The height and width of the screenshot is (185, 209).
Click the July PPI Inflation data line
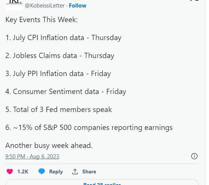click(x=58, y=74)
